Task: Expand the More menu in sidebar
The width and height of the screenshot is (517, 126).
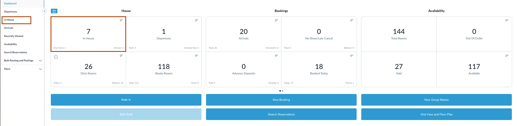Action: click(41, 69)
